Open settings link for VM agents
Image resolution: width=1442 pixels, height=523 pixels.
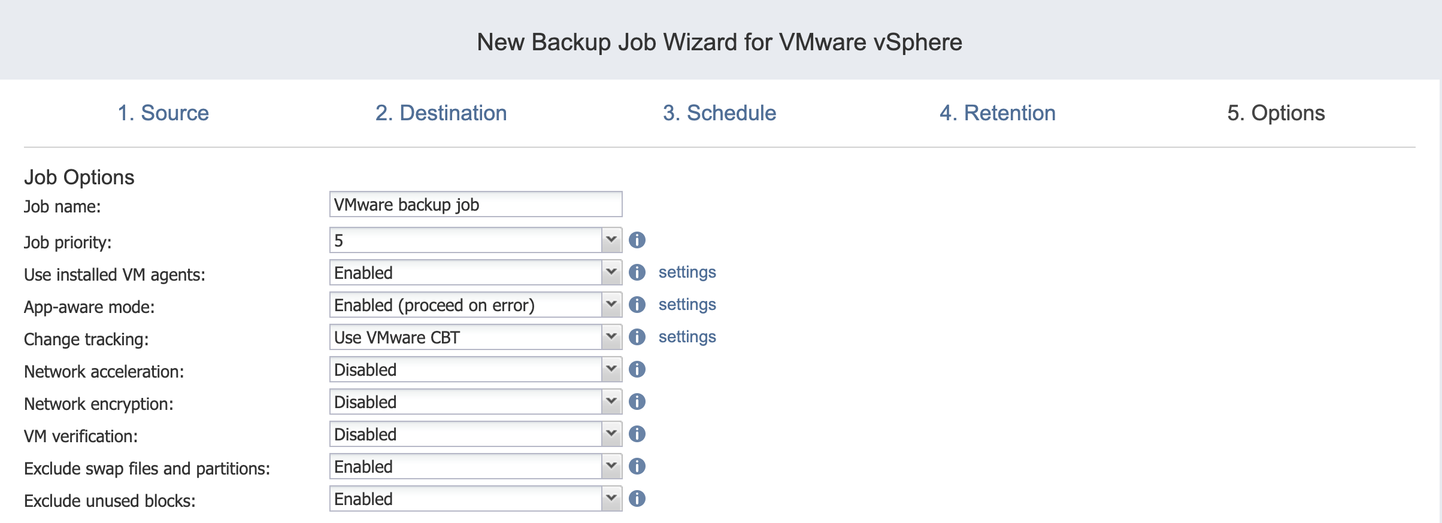coord(687,272)
